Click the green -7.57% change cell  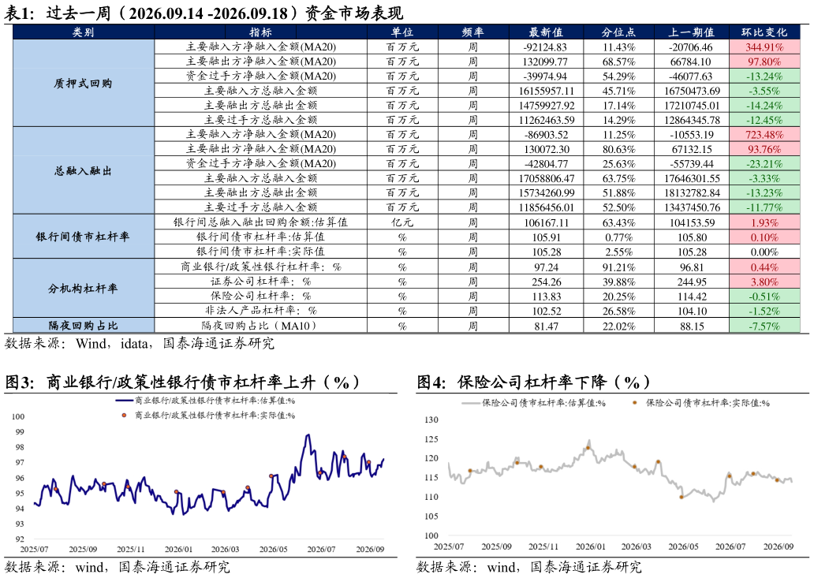click(764, 326)
